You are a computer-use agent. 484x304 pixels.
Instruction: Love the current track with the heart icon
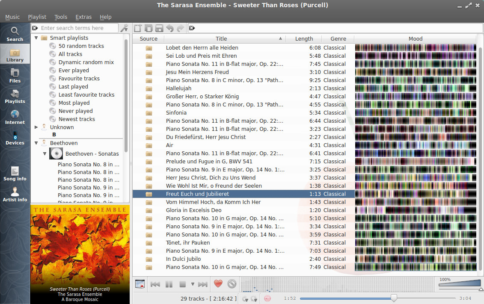pyautogui.click(x=218, y=283)
